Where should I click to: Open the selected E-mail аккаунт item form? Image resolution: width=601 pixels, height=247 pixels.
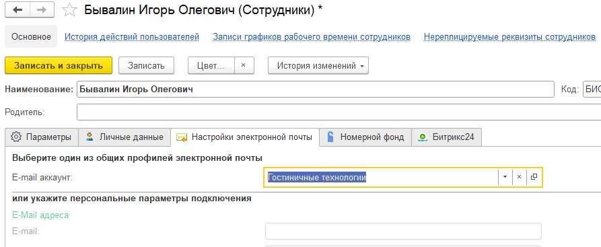click(x=534, y=177)
